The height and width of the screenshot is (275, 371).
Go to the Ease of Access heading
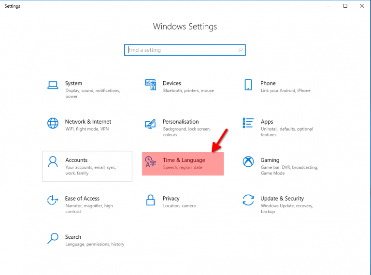(82, 198)
